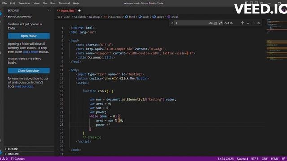Click the 'html' breadcrumb symbol
This screenshot has height=161, width=287.
click(x=130, y=17)
